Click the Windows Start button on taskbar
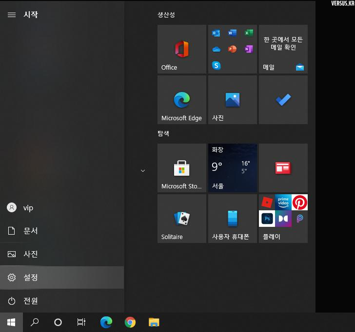 (x=11, y=322)
